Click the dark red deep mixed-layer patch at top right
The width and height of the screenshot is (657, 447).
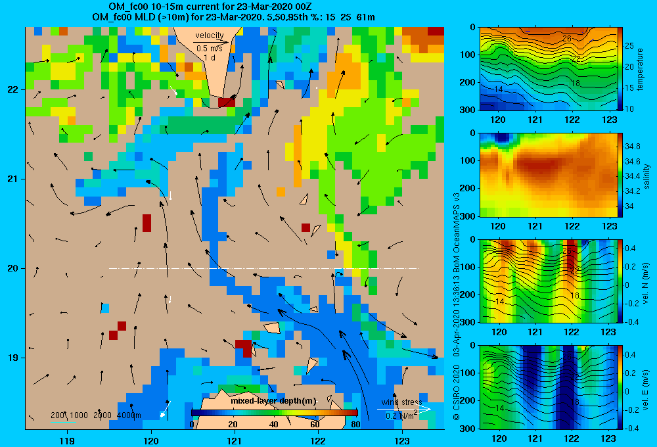(x=436, y=32)
